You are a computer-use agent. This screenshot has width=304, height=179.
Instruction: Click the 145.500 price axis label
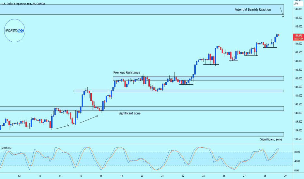coord(298,18)
